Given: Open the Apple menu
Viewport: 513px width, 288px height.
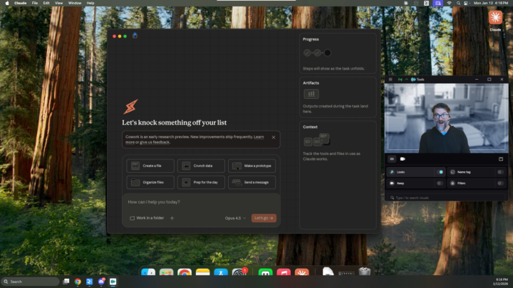Looking at the screenshot, I should click(7, 3).
